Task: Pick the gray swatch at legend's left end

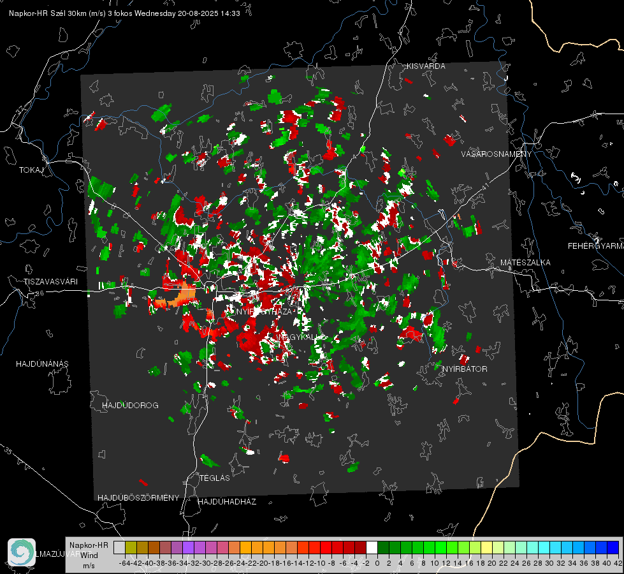Action: 119,547
